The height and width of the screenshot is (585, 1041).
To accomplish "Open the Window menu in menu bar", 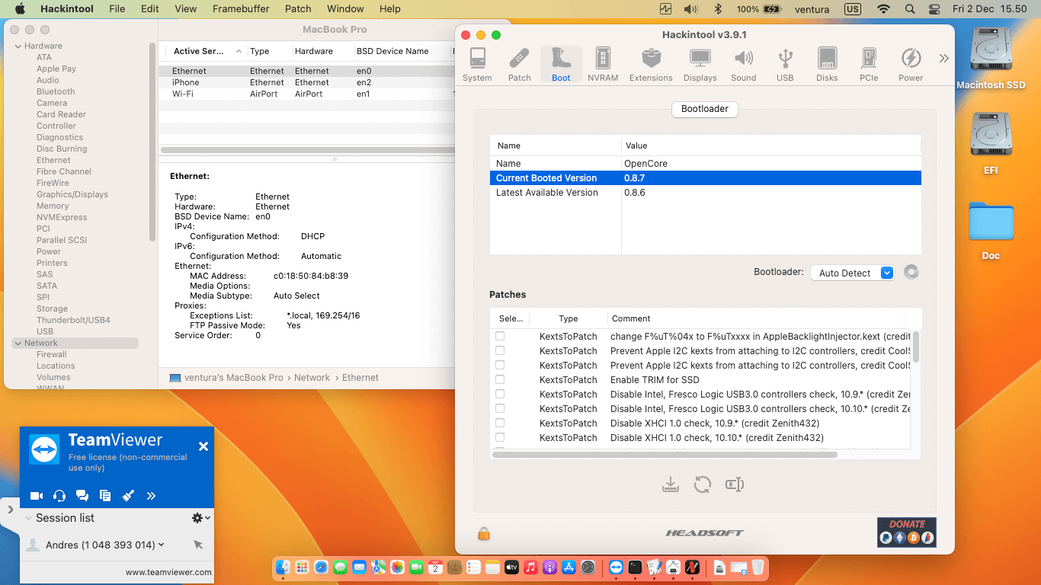I will 345,9.
